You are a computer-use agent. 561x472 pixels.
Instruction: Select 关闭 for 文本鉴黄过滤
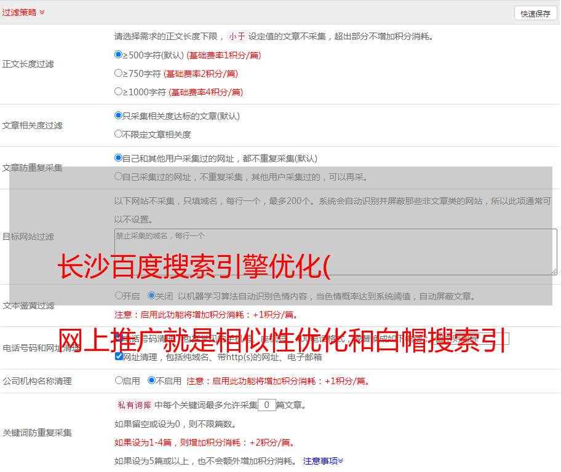coord(151,296)
